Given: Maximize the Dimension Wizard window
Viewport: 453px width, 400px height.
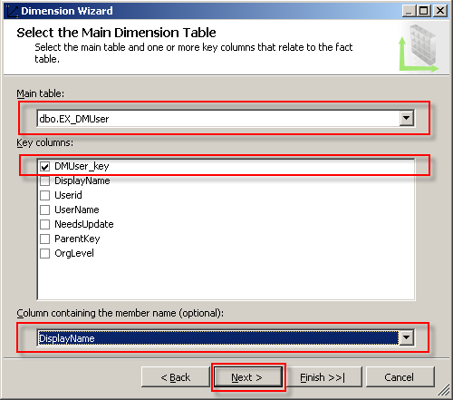Looking at the screenshot, I should [424, 11].
